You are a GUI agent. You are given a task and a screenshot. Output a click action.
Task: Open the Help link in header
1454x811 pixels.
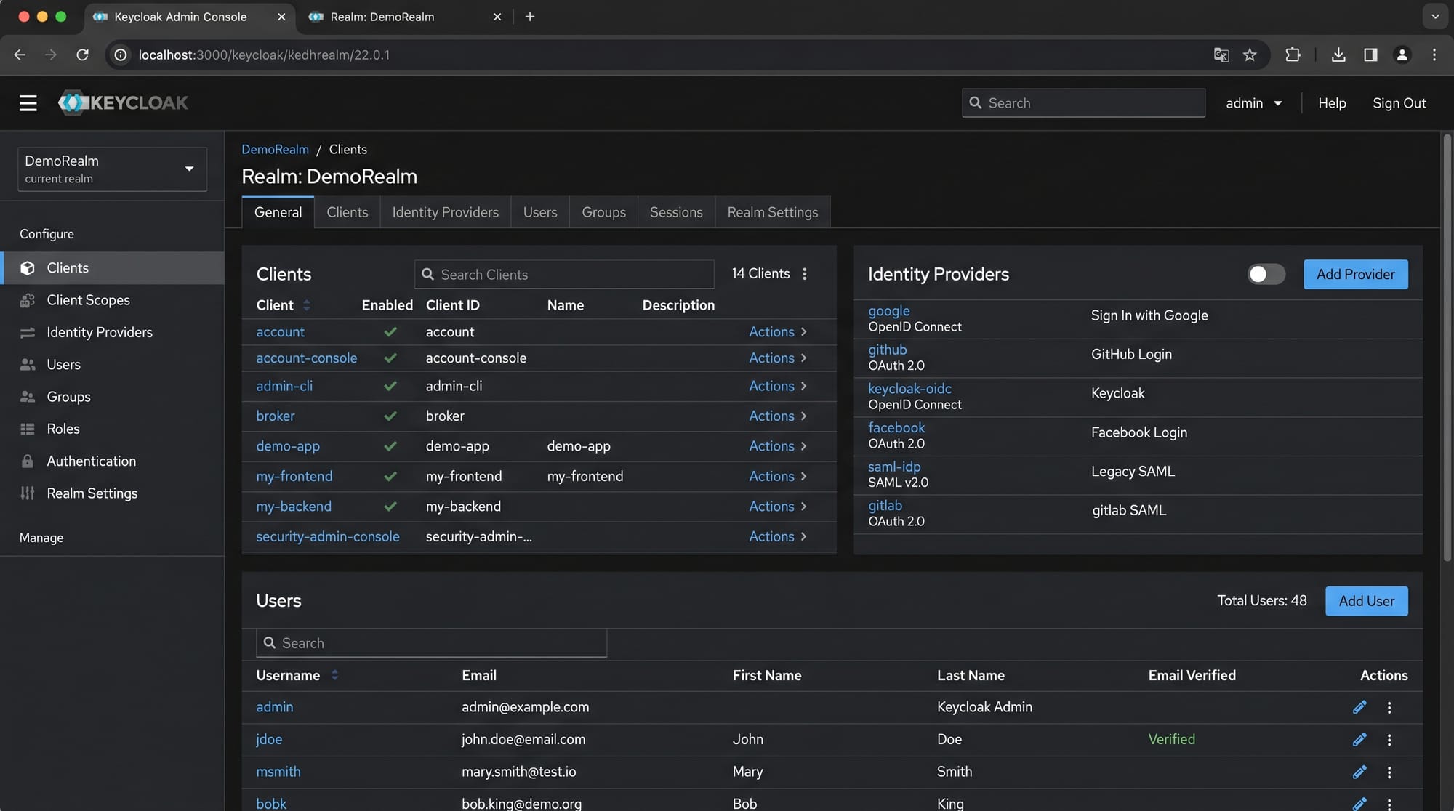click(x=1332, y=103)
